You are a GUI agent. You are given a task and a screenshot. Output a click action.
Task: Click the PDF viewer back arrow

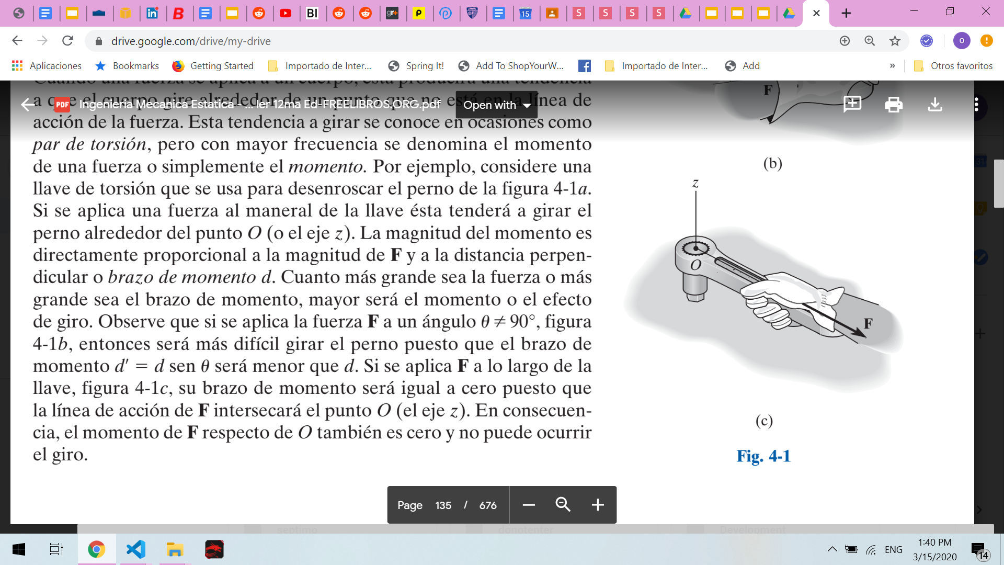(27, 105)
